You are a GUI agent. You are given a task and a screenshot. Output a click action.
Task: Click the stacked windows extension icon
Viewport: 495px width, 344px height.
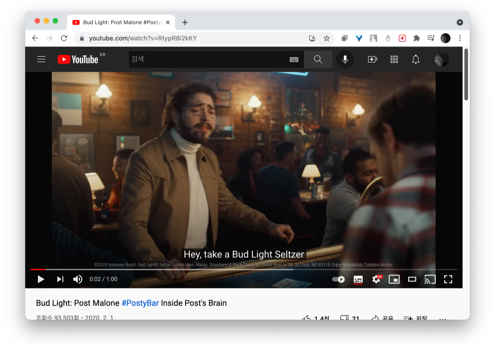click(x=345, y=38)
